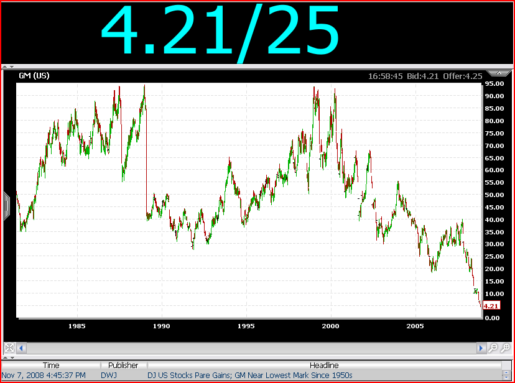
Task: Click the '1995' year label on time axis
Action: coord(246,326)
